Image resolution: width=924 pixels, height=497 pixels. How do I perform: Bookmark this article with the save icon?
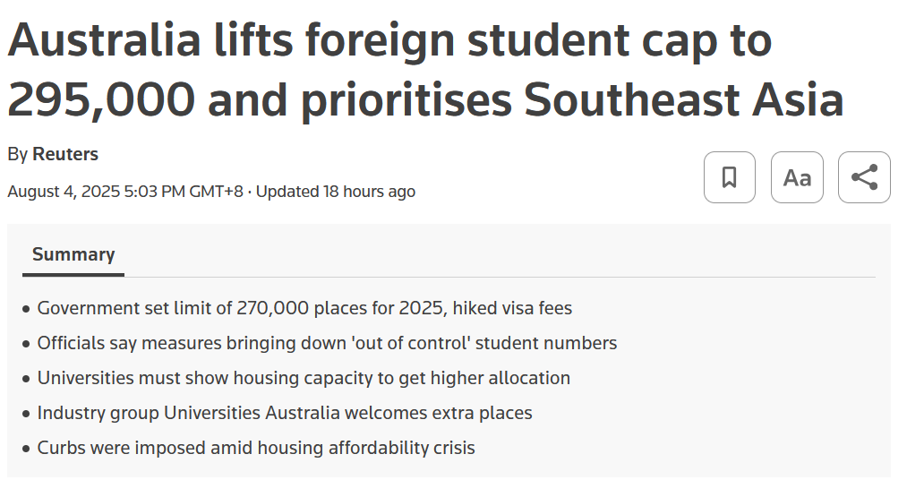point(729,177)
